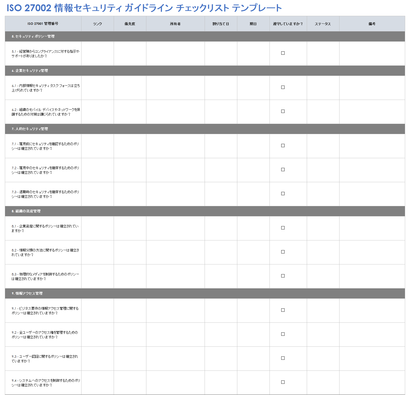Click the ステータス cell in row 6.2
The width and height of the screenshot is (410, 395).
tap(323, 112)
